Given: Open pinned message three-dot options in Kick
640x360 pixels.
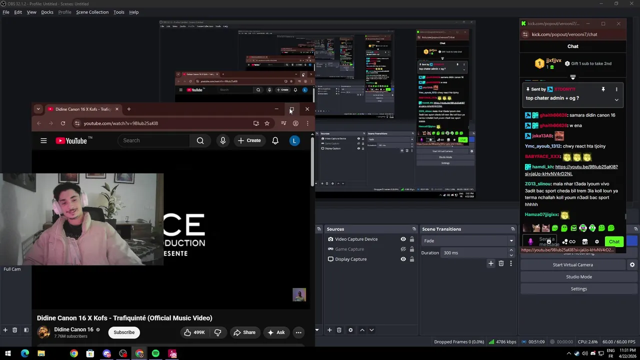Looking at the screenshot, I should tap(616, 89).
